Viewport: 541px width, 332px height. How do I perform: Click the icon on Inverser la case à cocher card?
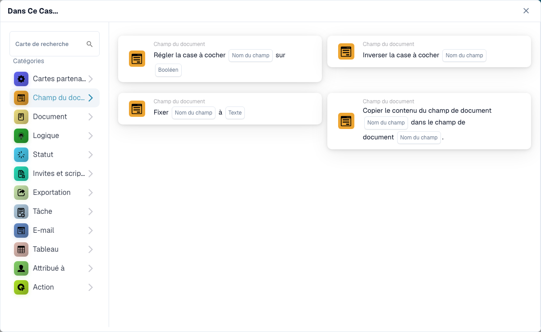point(346,51)
